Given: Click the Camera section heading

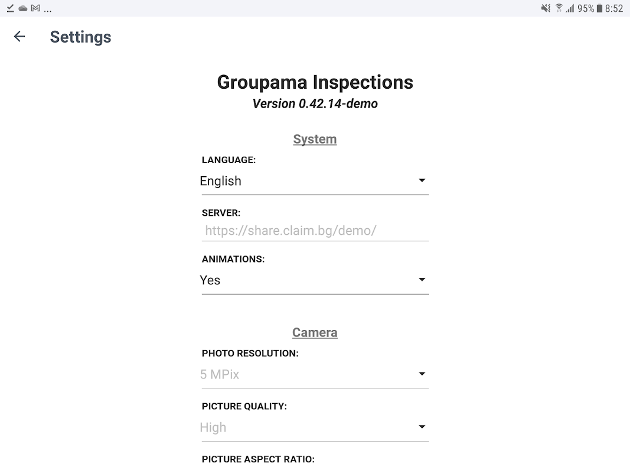Looking at the screenshot, I should (x=315, y=333).
